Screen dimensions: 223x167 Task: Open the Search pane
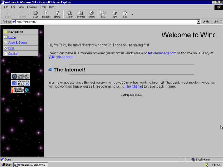[69, 15]
